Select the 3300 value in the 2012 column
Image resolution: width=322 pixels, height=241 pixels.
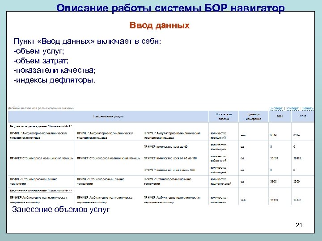297,181
